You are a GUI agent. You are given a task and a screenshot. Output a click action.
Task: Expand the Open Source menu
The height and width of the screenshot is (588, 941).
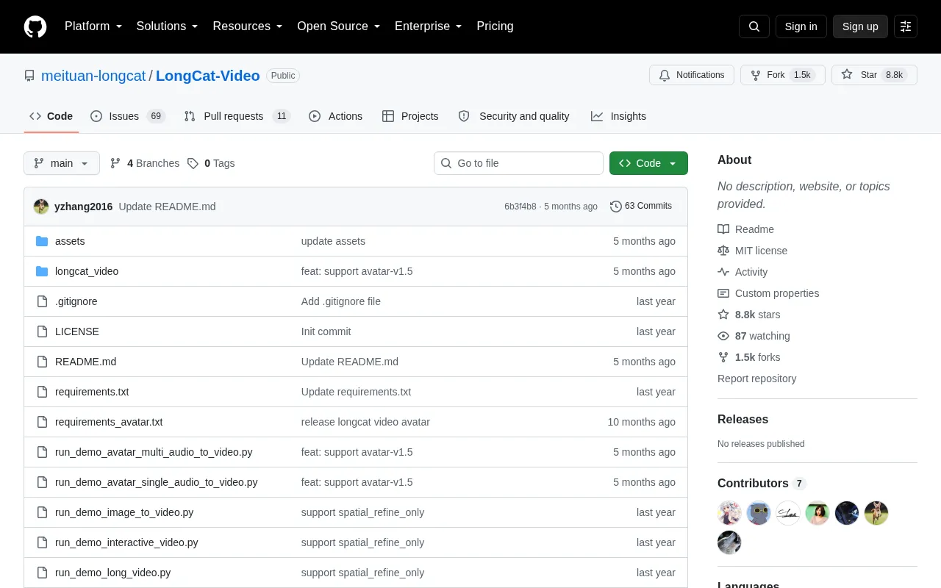339,26
